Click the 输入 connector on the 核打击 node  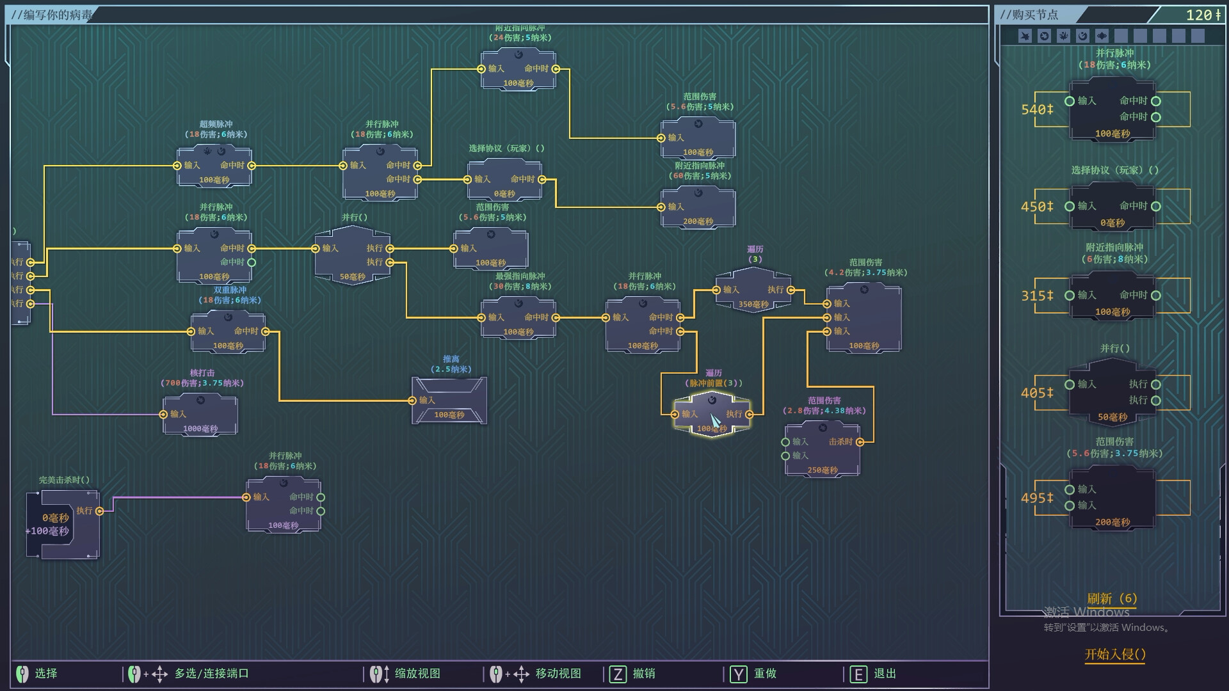[x=162, y=414]
